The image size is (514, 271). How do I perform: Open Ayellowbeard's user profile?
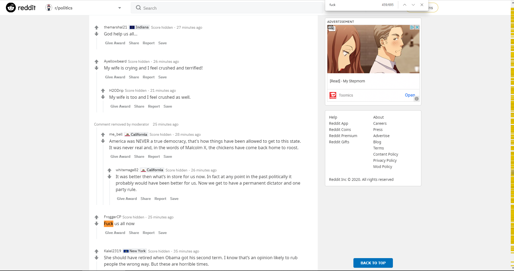click(x=115, y=61)
